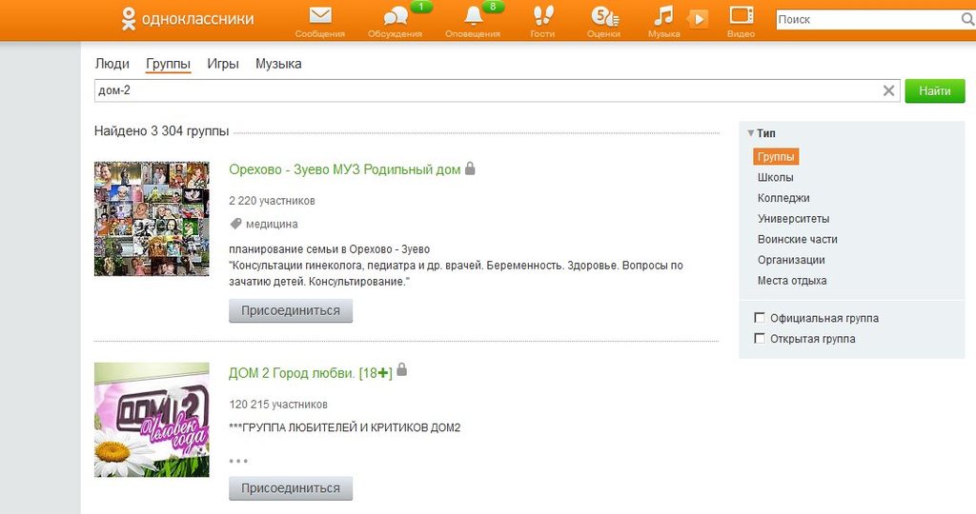This screenshot has width=976, height=514.
Task: Click the magnifier in top search box
Action: (x=968, y=19)
